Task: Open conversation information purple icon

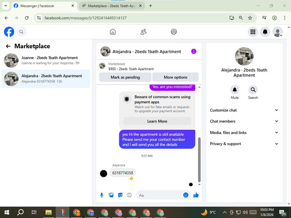Action: pos(194,51)
